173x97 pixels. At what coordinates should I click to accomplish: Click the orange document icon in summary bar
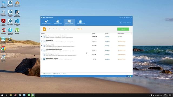[44, 29]
